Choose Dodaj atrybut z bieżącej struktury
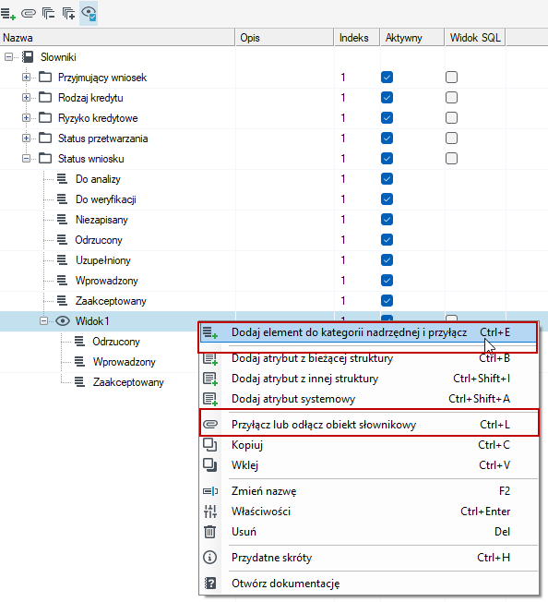 368,358
